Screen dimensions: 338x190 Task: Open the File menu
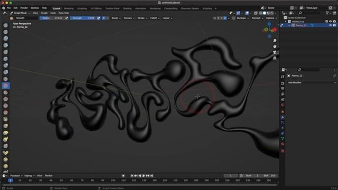(8, 8)
